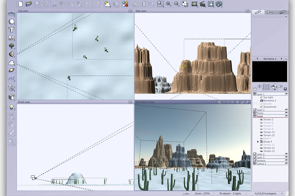This screenshot has width=295, height=196.
Task: Select Sun light in the layer list
Action: 268,97
